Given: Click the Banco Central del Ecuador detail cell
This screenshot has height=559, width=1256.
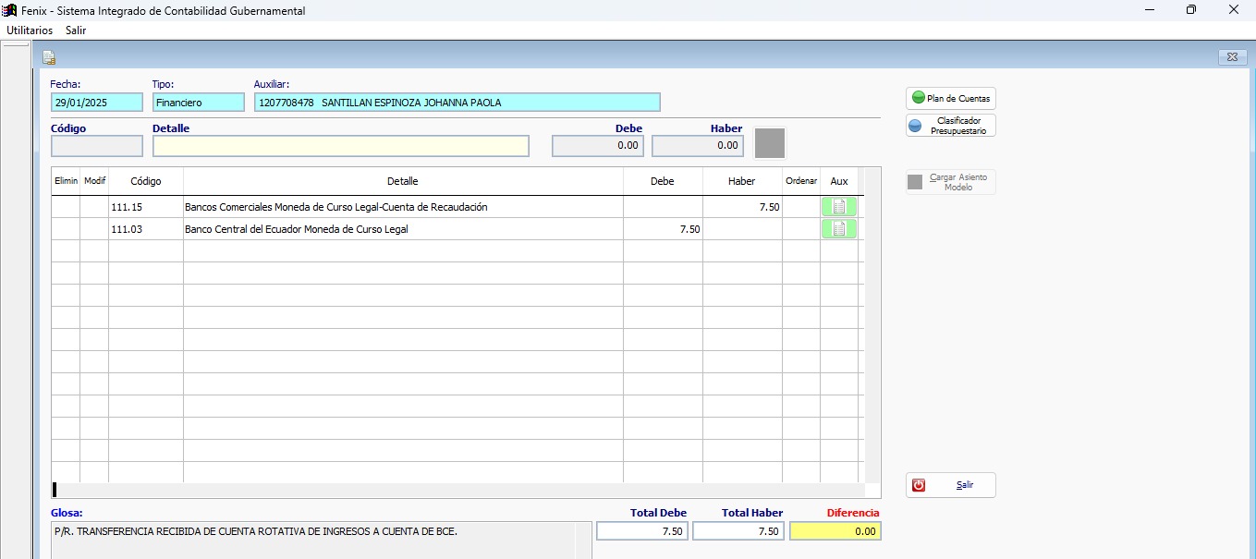Looking at the screenshot, I should point(402,229).
